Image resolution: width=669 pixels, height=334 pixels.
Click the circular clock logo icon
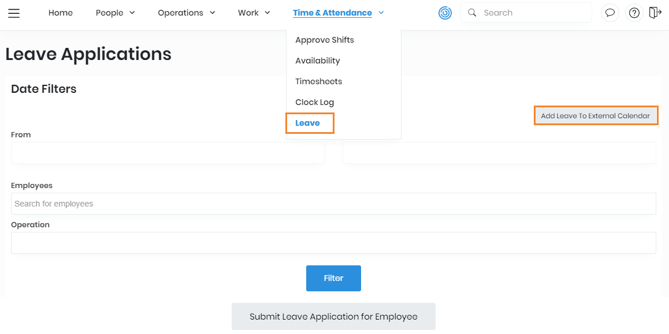click(x=445, y=13)
